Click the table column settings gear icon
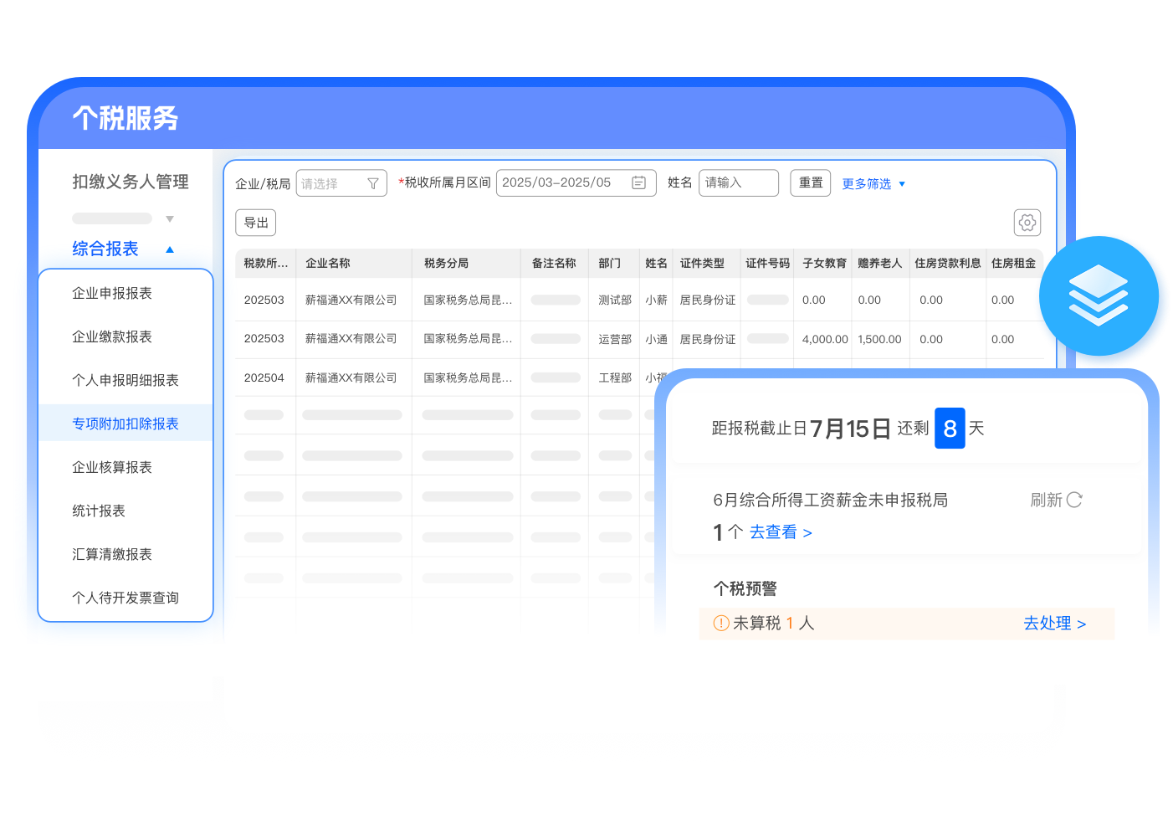 (x=1027, y=223)
